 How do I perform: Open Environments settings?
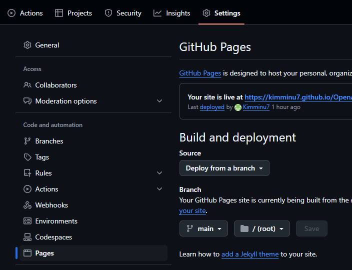(x=93, y=221)
